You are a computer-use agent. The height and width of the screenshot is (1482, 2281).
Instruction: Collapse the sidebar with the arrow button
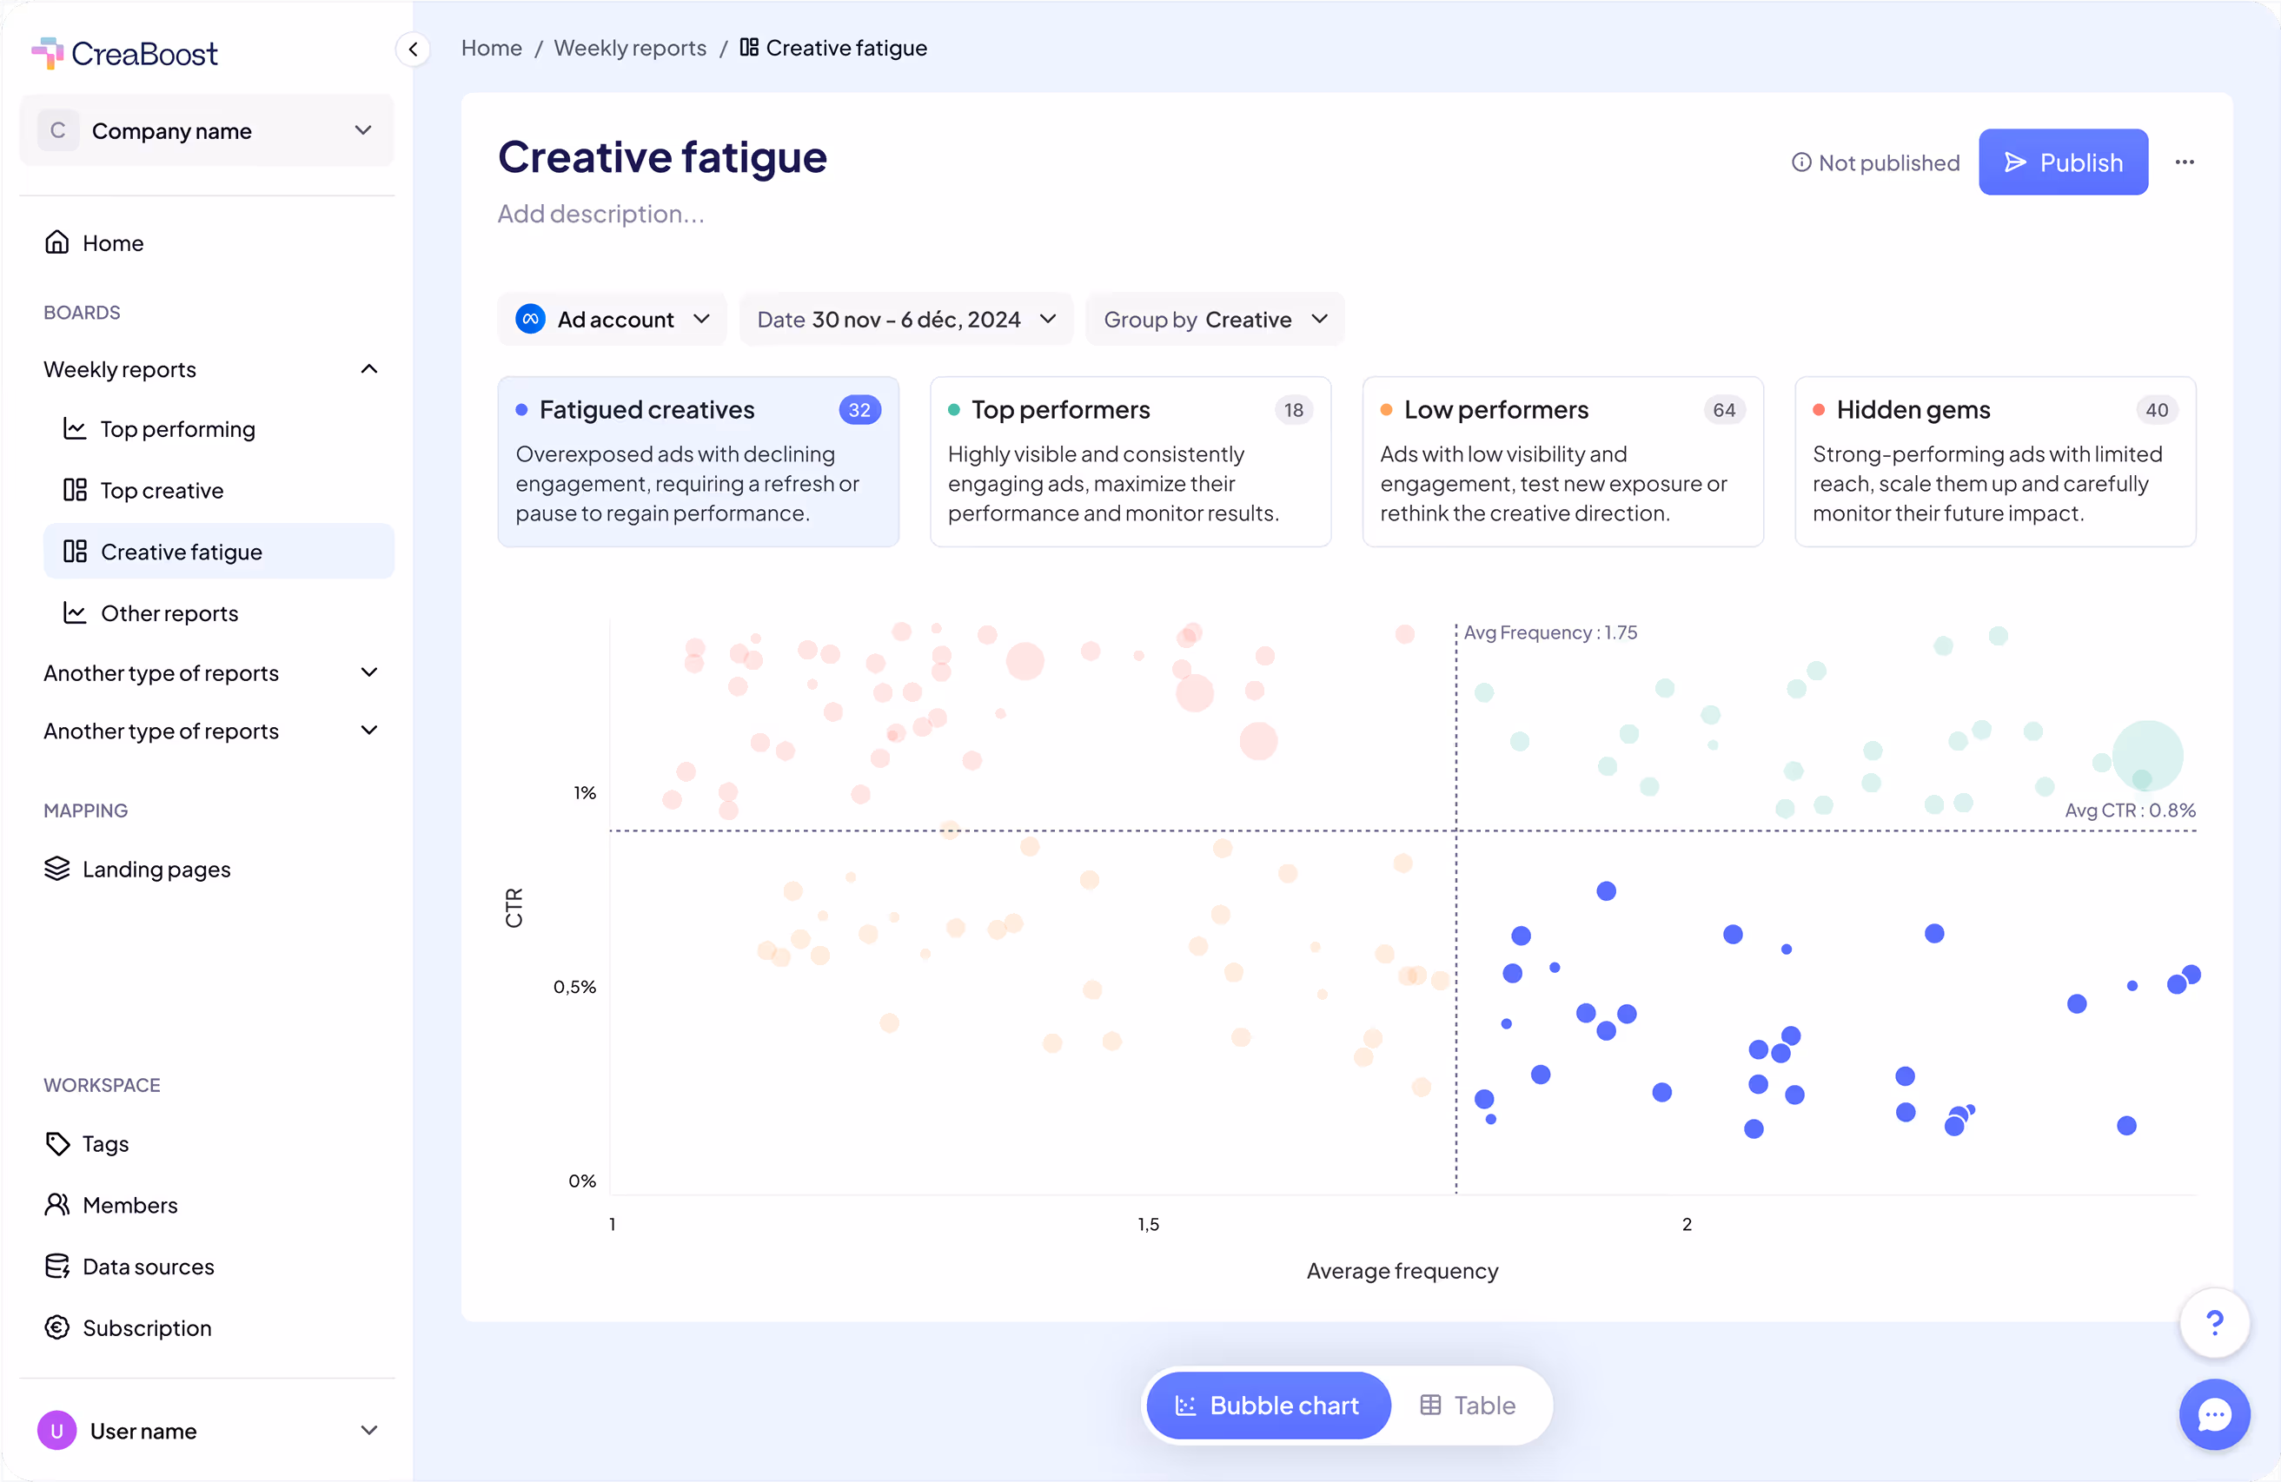(x=413, y=49)
